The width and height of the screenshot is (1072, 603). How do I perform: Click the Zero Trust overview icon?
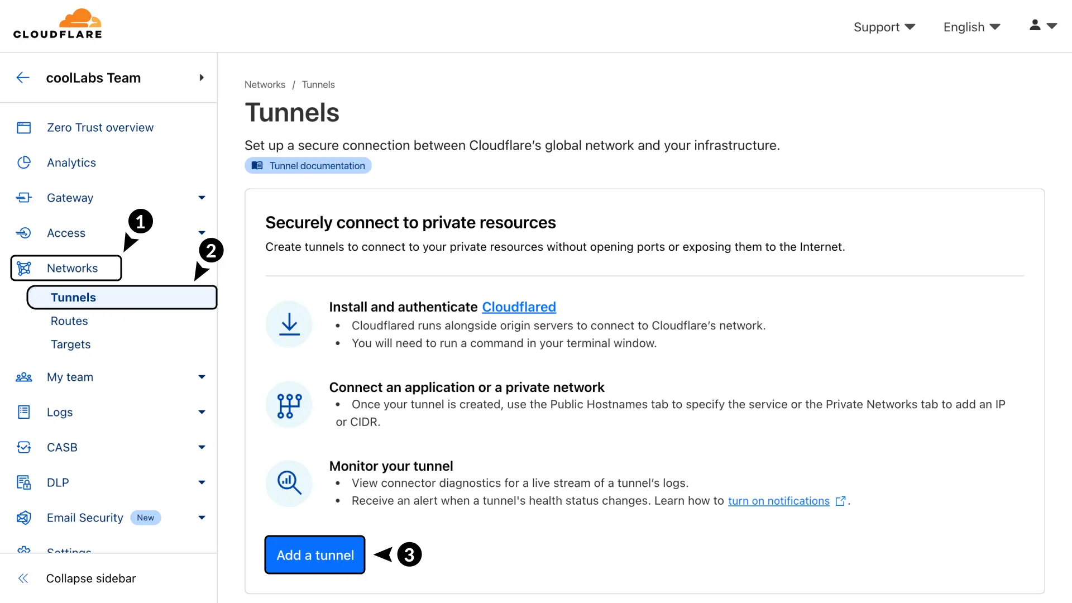click(23, 128)
